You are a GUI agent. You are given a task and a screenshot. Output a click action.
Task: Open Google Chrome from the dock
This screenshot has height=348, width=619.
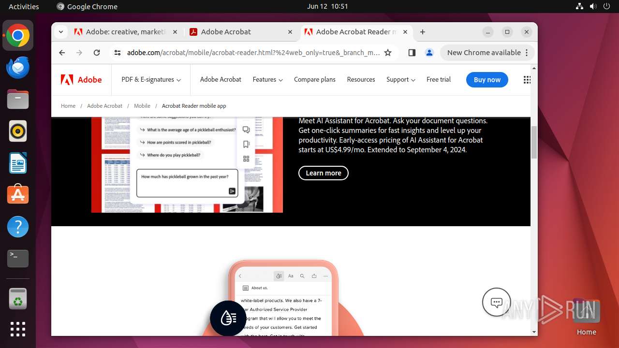tap(18, 36)
